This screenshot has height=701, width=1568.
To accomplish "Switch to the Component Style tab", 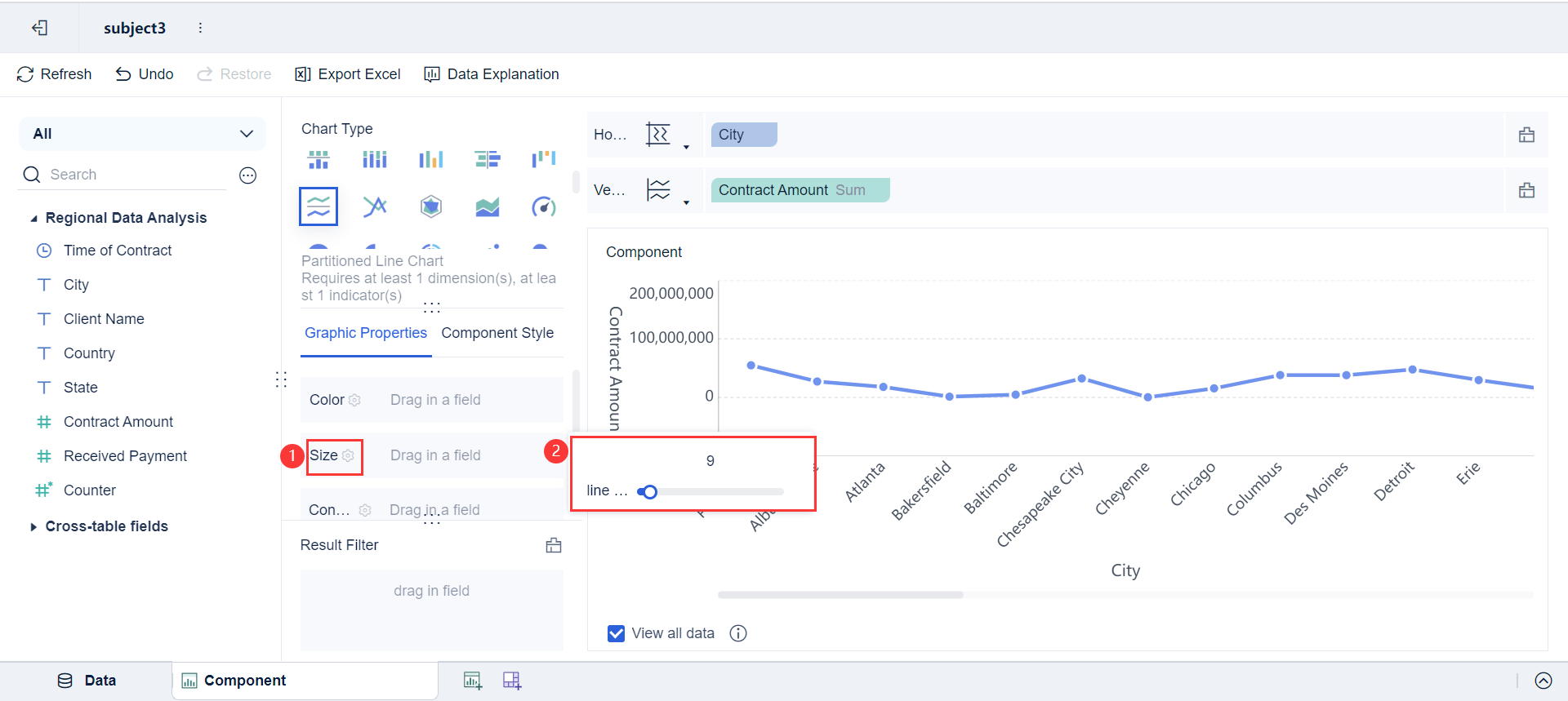I will 497,333.
